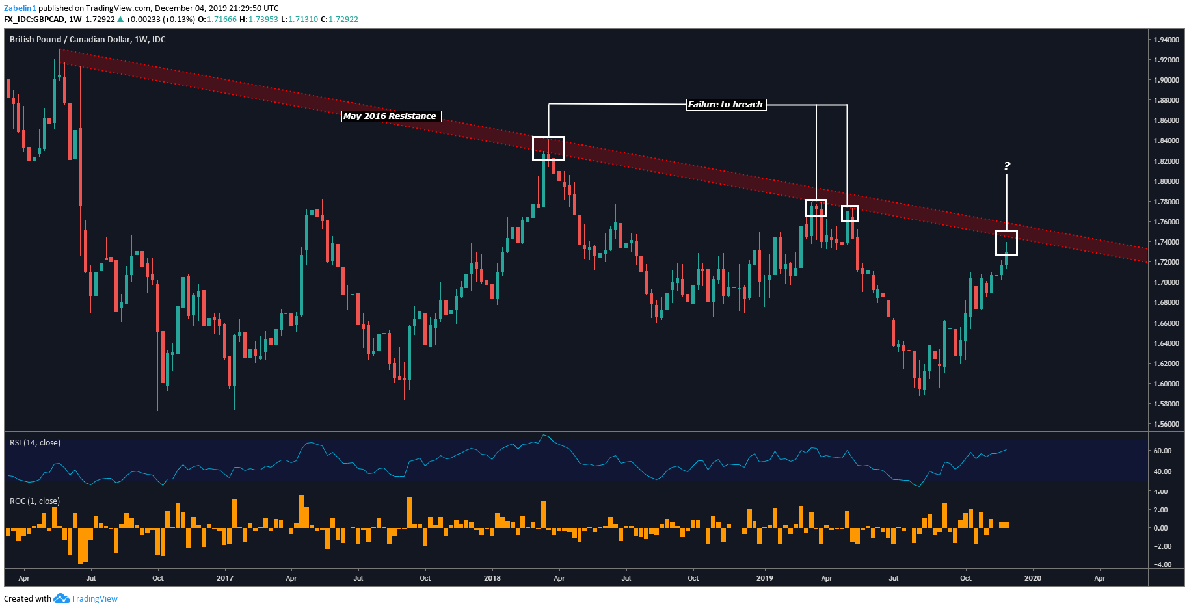
Task: Click the 2019 label on the time axis
Action: click(765, 578)
